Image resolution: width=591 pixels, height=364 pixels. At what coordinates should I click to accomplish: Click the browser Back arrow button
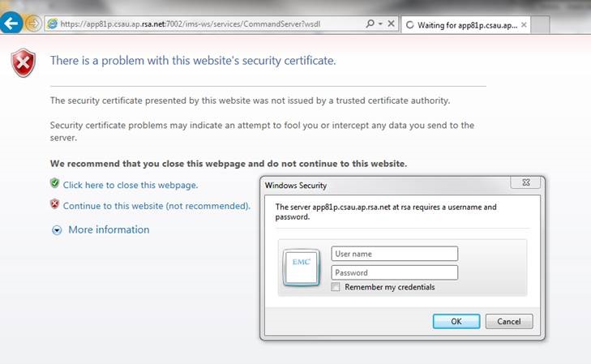pyautogui.click(x=11, y=24)
